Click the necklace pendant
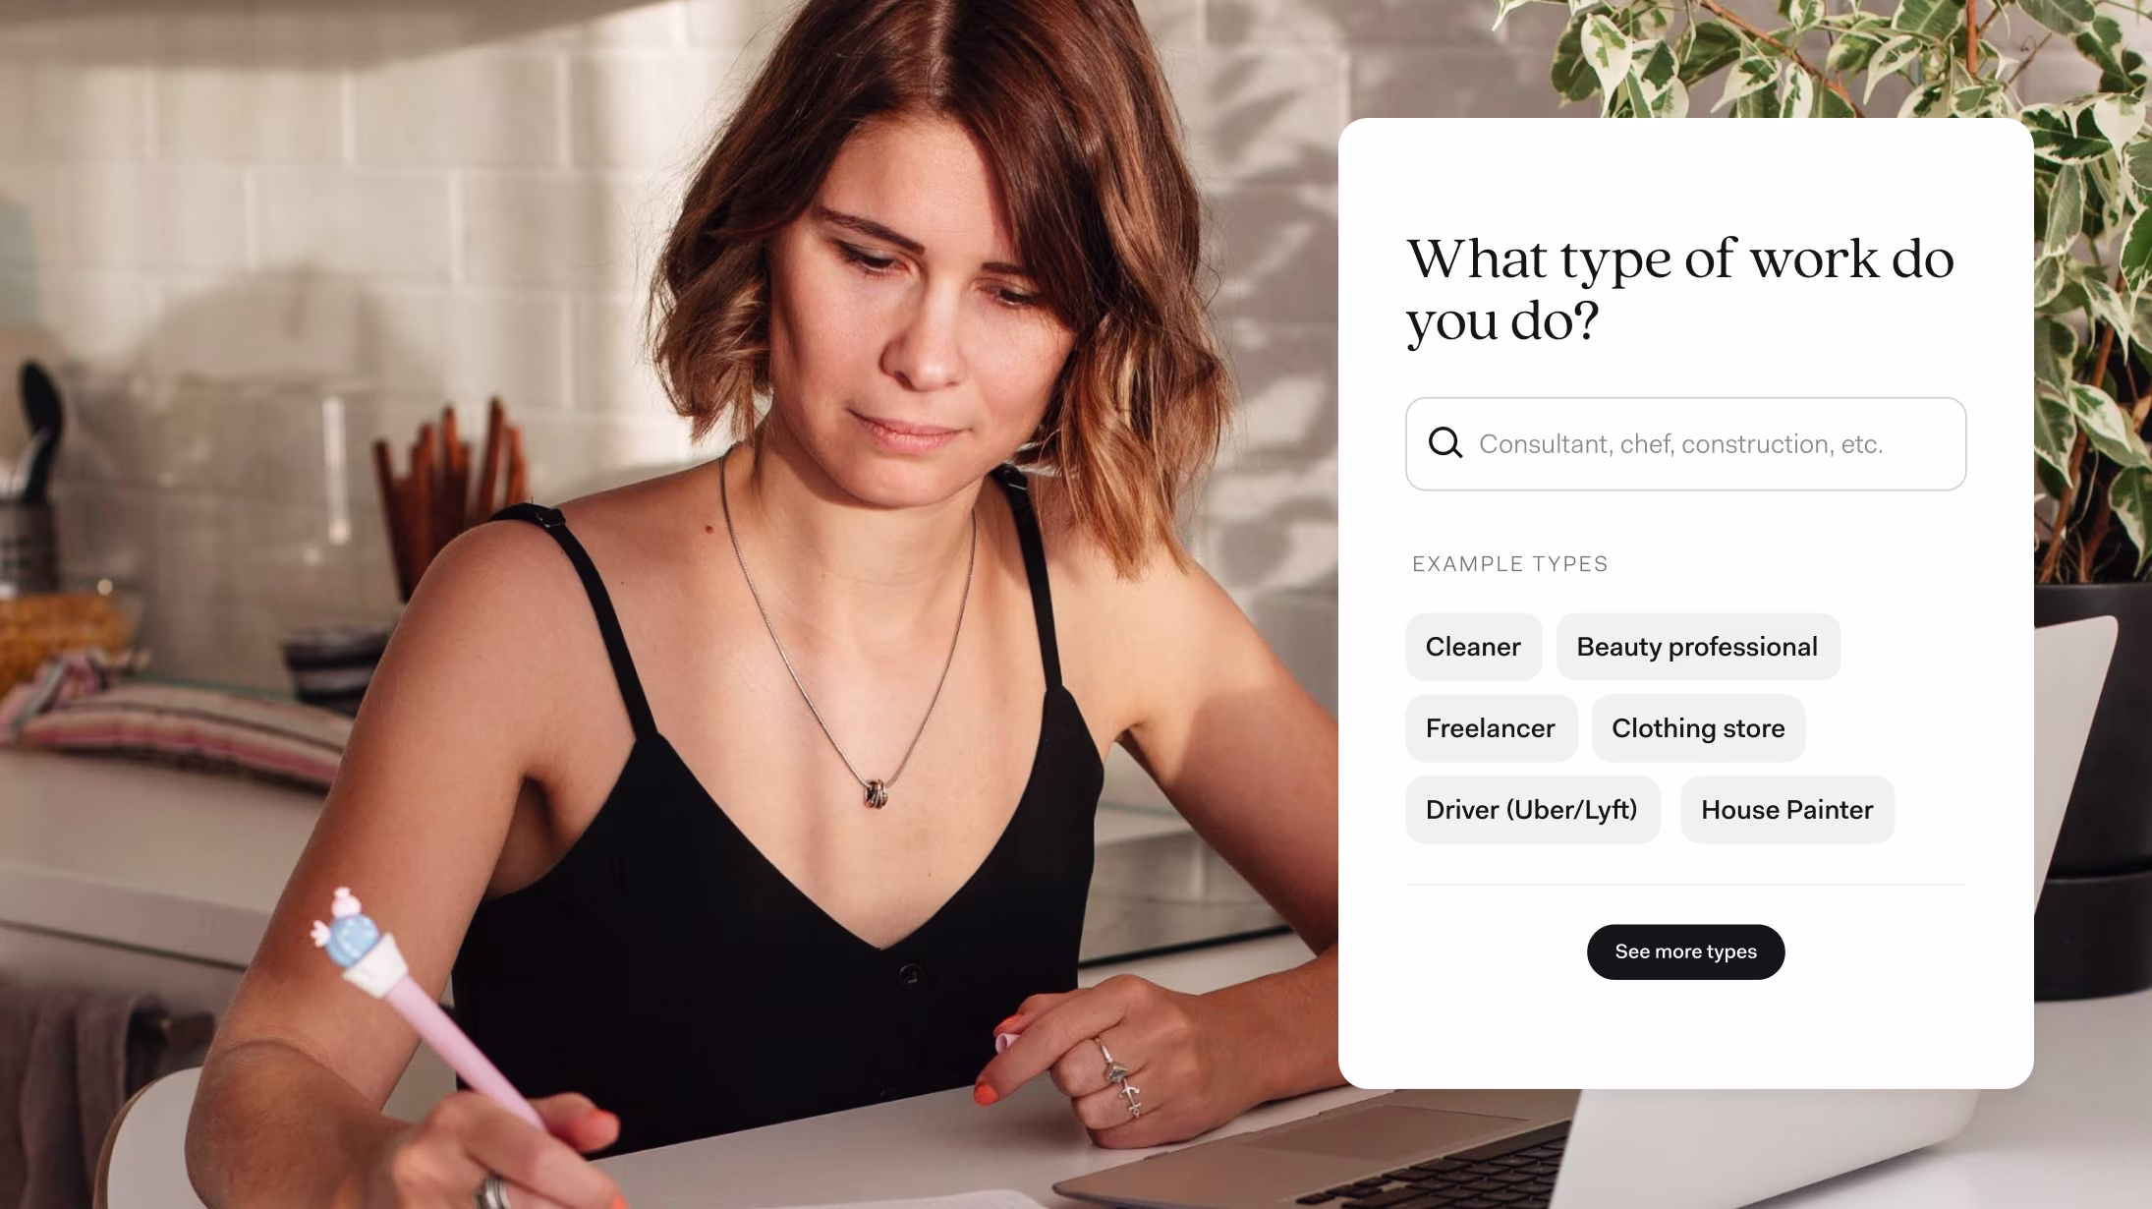This screenshot has width=2152, height=1209. tap(876, 792)
